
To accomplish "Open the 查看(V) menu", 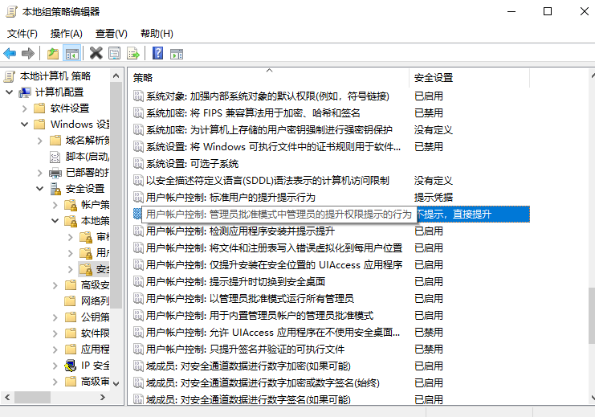I will [111, 33].
